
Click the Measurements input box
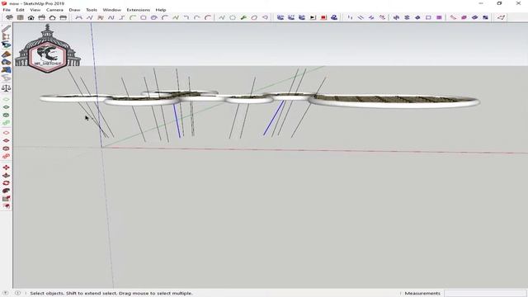coord(485,294)
